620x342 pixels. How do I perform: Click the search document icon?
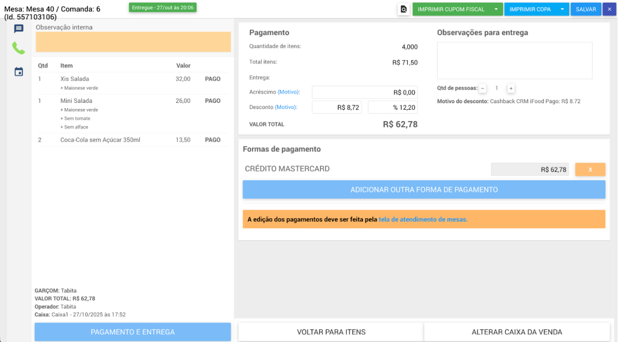coord(404,9)
